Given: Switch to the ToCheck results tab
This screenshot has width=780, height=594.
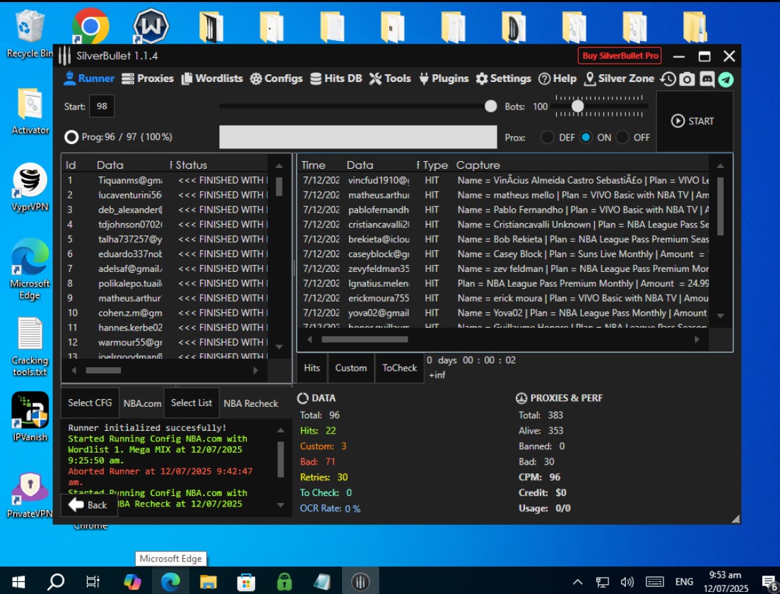Looking at the screenshot, I should click(399, 368).
